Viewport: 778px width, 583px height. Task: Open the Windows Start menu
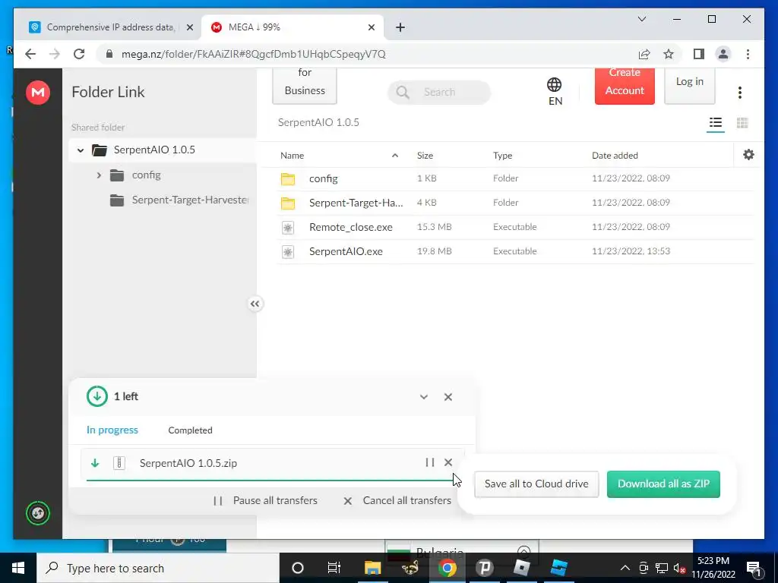tap(18, 568)
